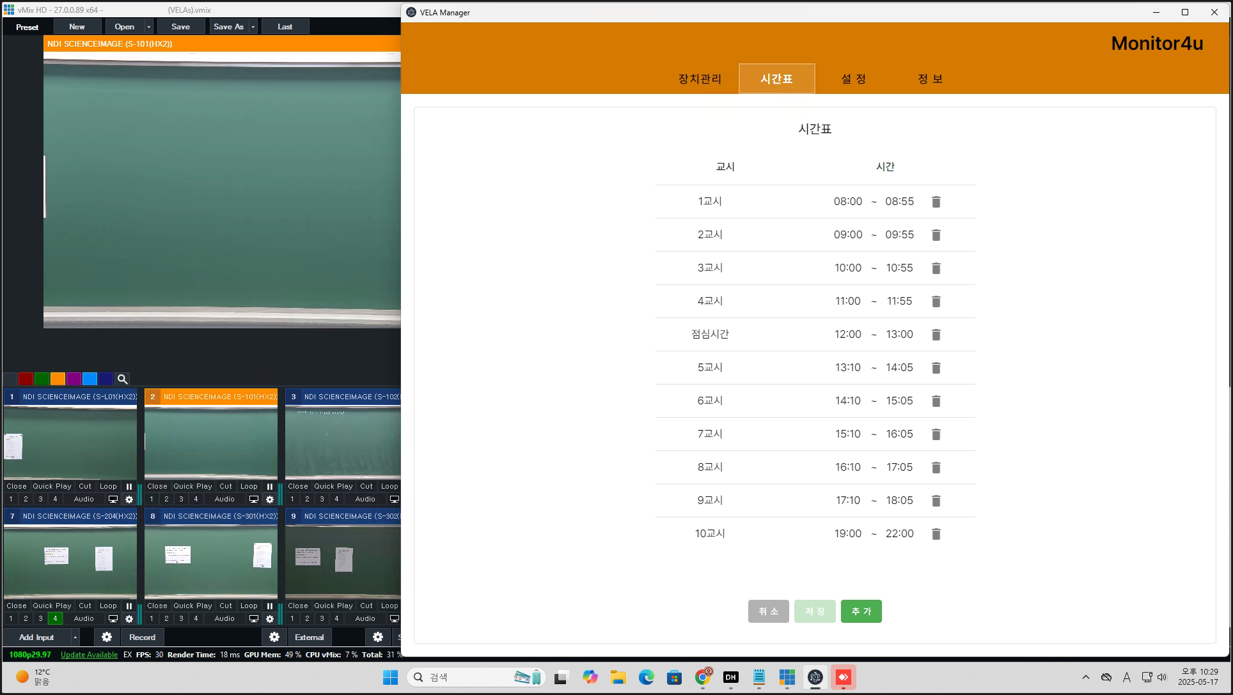The height and width of the screenshot is (695, 1233).
Task: Click the 추 가 add button
Action: pyautogui.click(x=861, y=611)
